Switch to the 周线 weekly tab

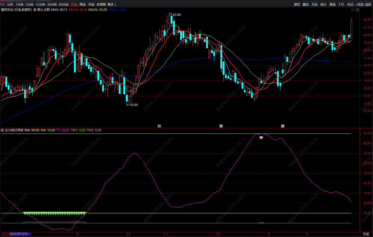point(83,5)
